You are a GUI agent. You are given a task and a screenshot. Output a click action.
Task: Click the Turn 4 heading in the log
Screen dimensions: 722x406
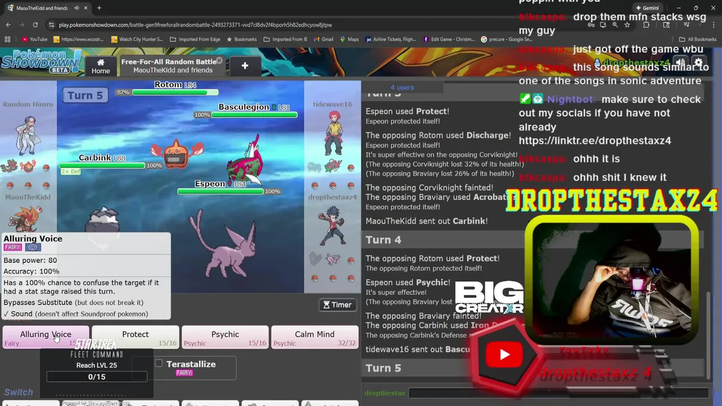point(384,240)
